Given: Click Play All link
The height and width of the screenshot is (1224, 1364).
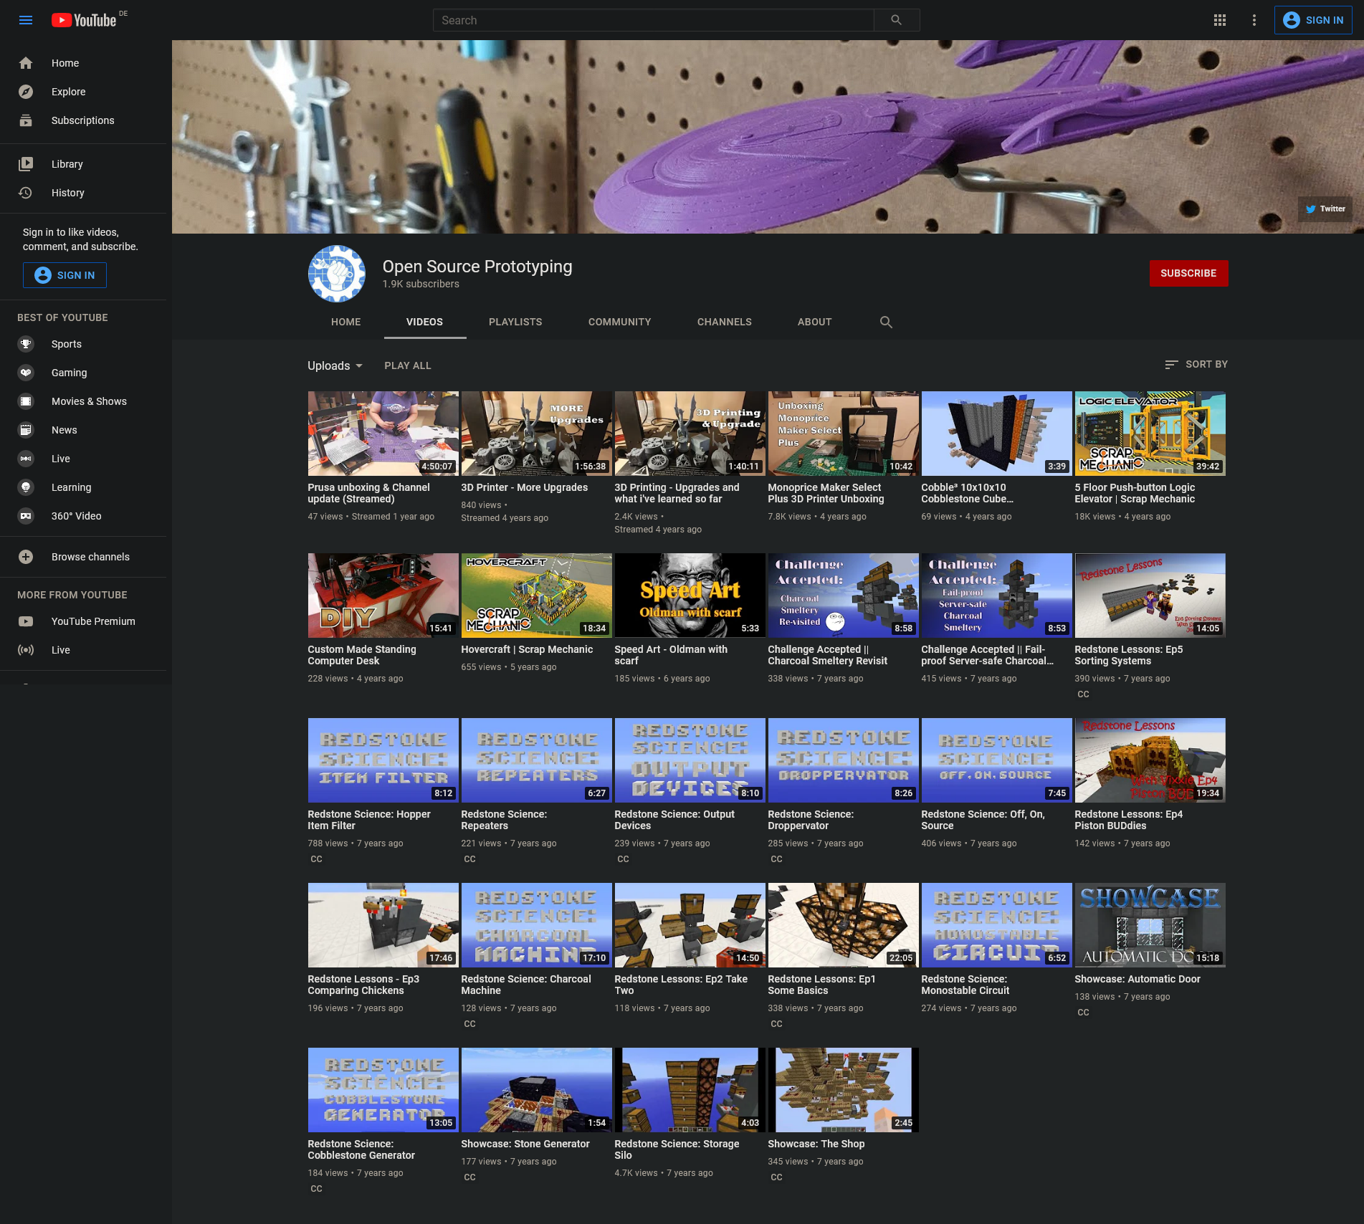Looking at the screenshot, I should [x=408, y=365].
